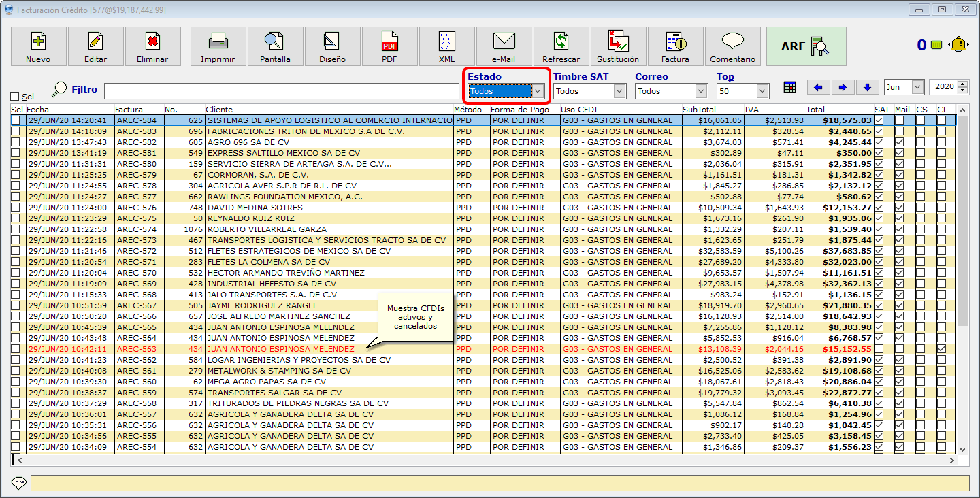Click the Nuevo invoice icon

(39, 46)
